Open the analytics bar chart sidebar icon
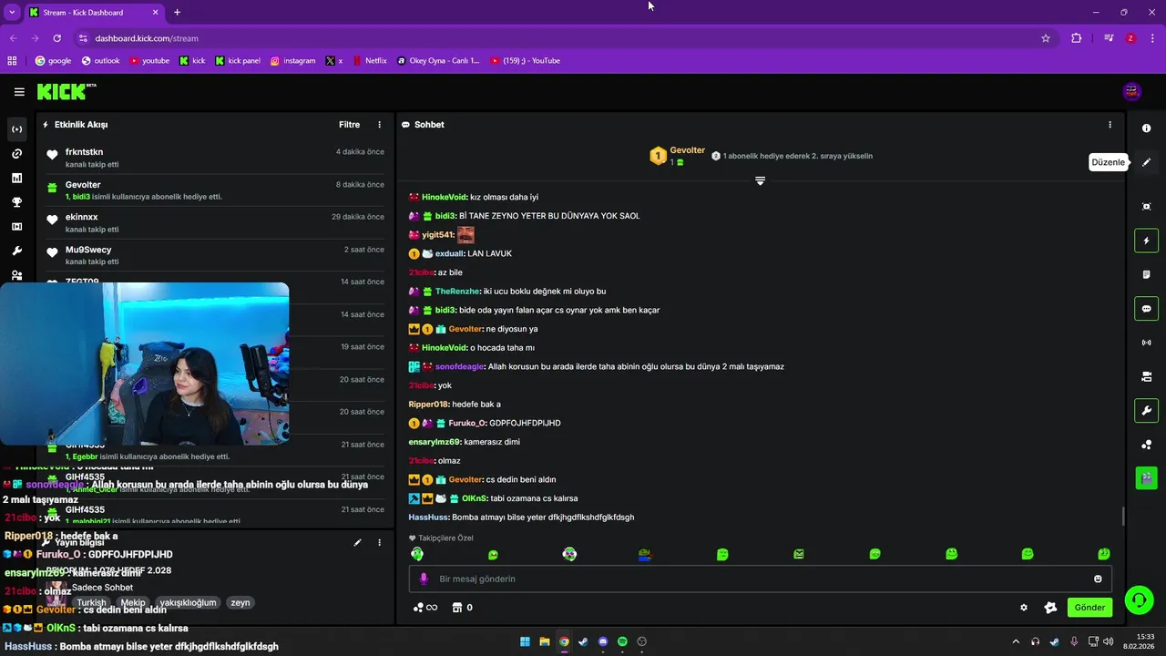The height and width of the screenshot is (656, 1166). pyautogui.click(x=16, y=179)
